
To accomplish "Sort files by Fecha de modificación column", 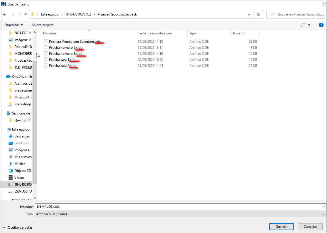I will 155,33.
